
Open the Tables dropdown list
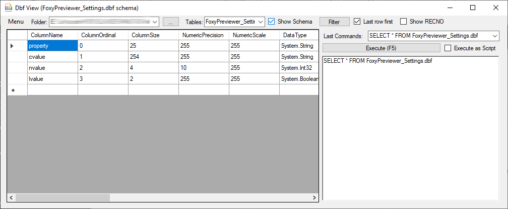click(261, 22)
